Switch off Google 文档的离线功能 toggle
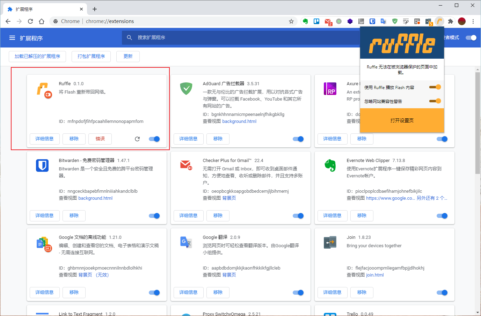The width and height of the screenshot is (481, 316). point(154,293)
